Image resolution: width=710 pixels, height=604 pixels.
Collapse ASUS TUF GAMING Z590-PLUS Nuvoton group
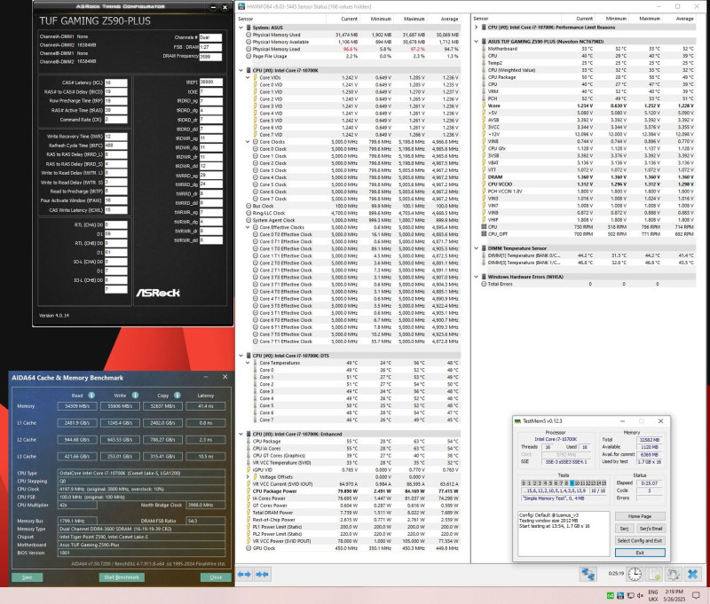click(477, 41)
